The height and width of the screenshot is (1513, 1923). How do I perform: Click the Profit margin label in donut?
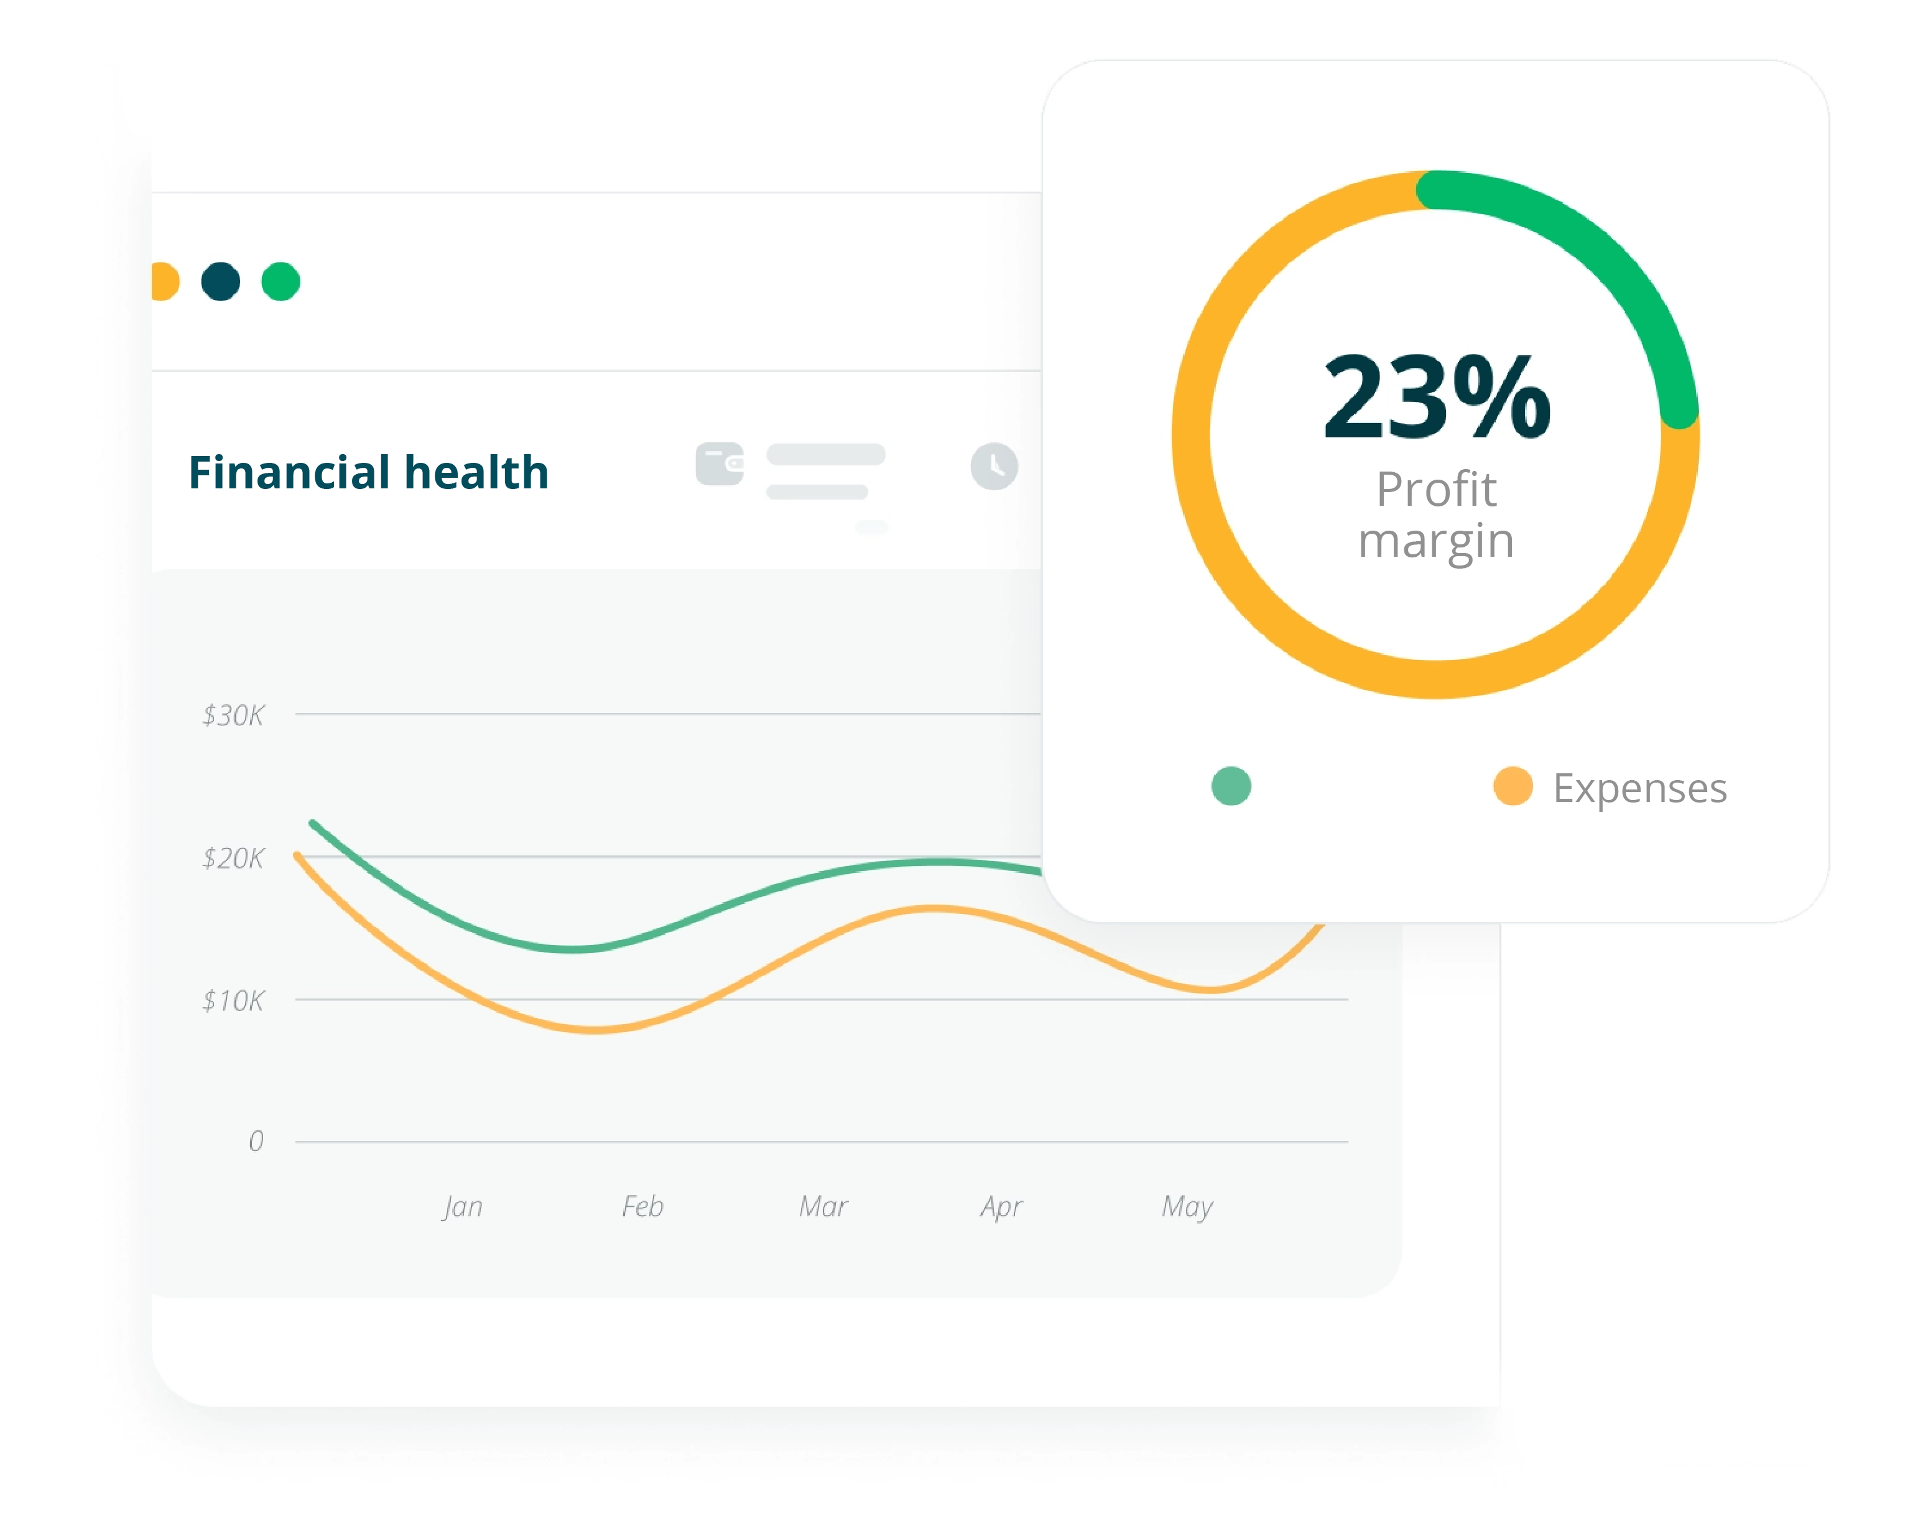tap(1436, 514)
